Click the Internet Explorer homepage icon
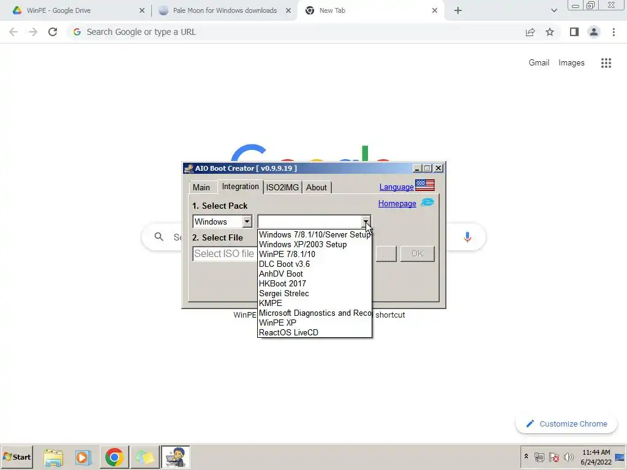 click(427, 202)
